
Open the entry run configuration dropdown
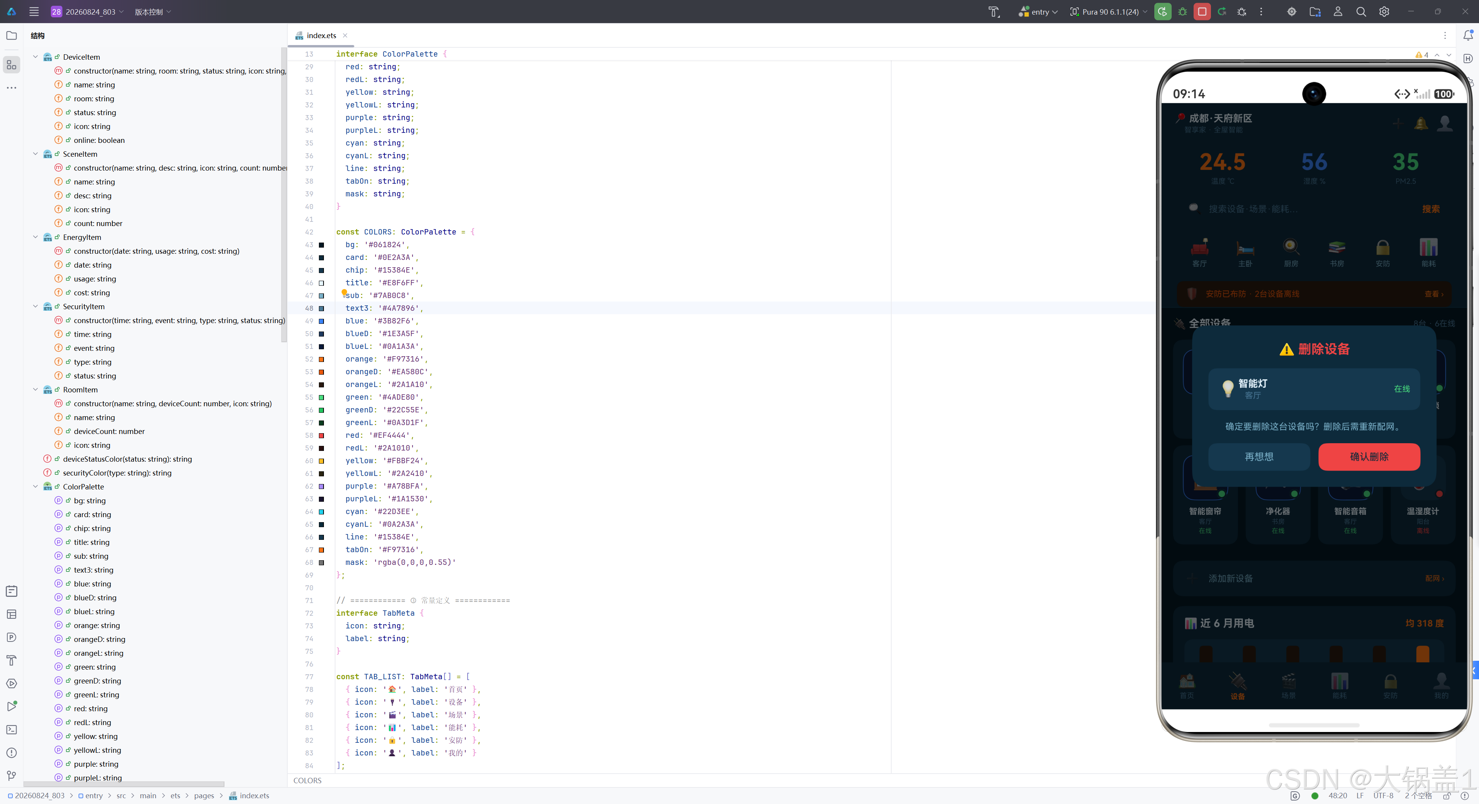pos(1038,12)
